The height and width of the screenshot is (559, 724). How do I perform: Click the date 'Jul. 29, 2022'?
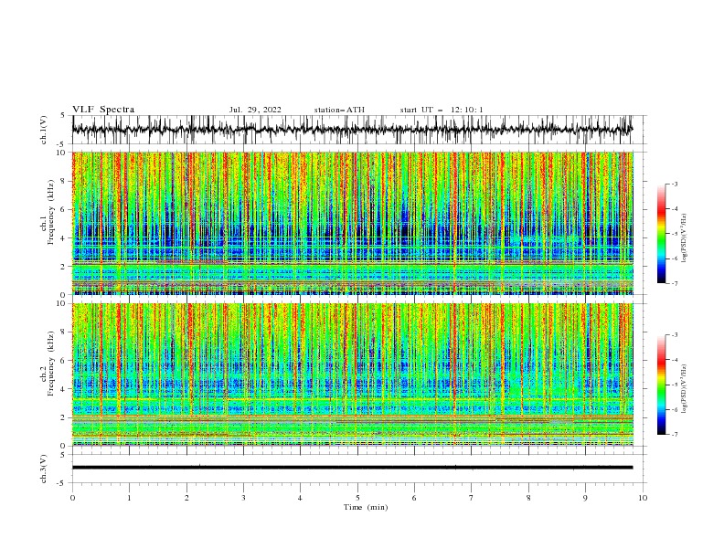point(255,110)
